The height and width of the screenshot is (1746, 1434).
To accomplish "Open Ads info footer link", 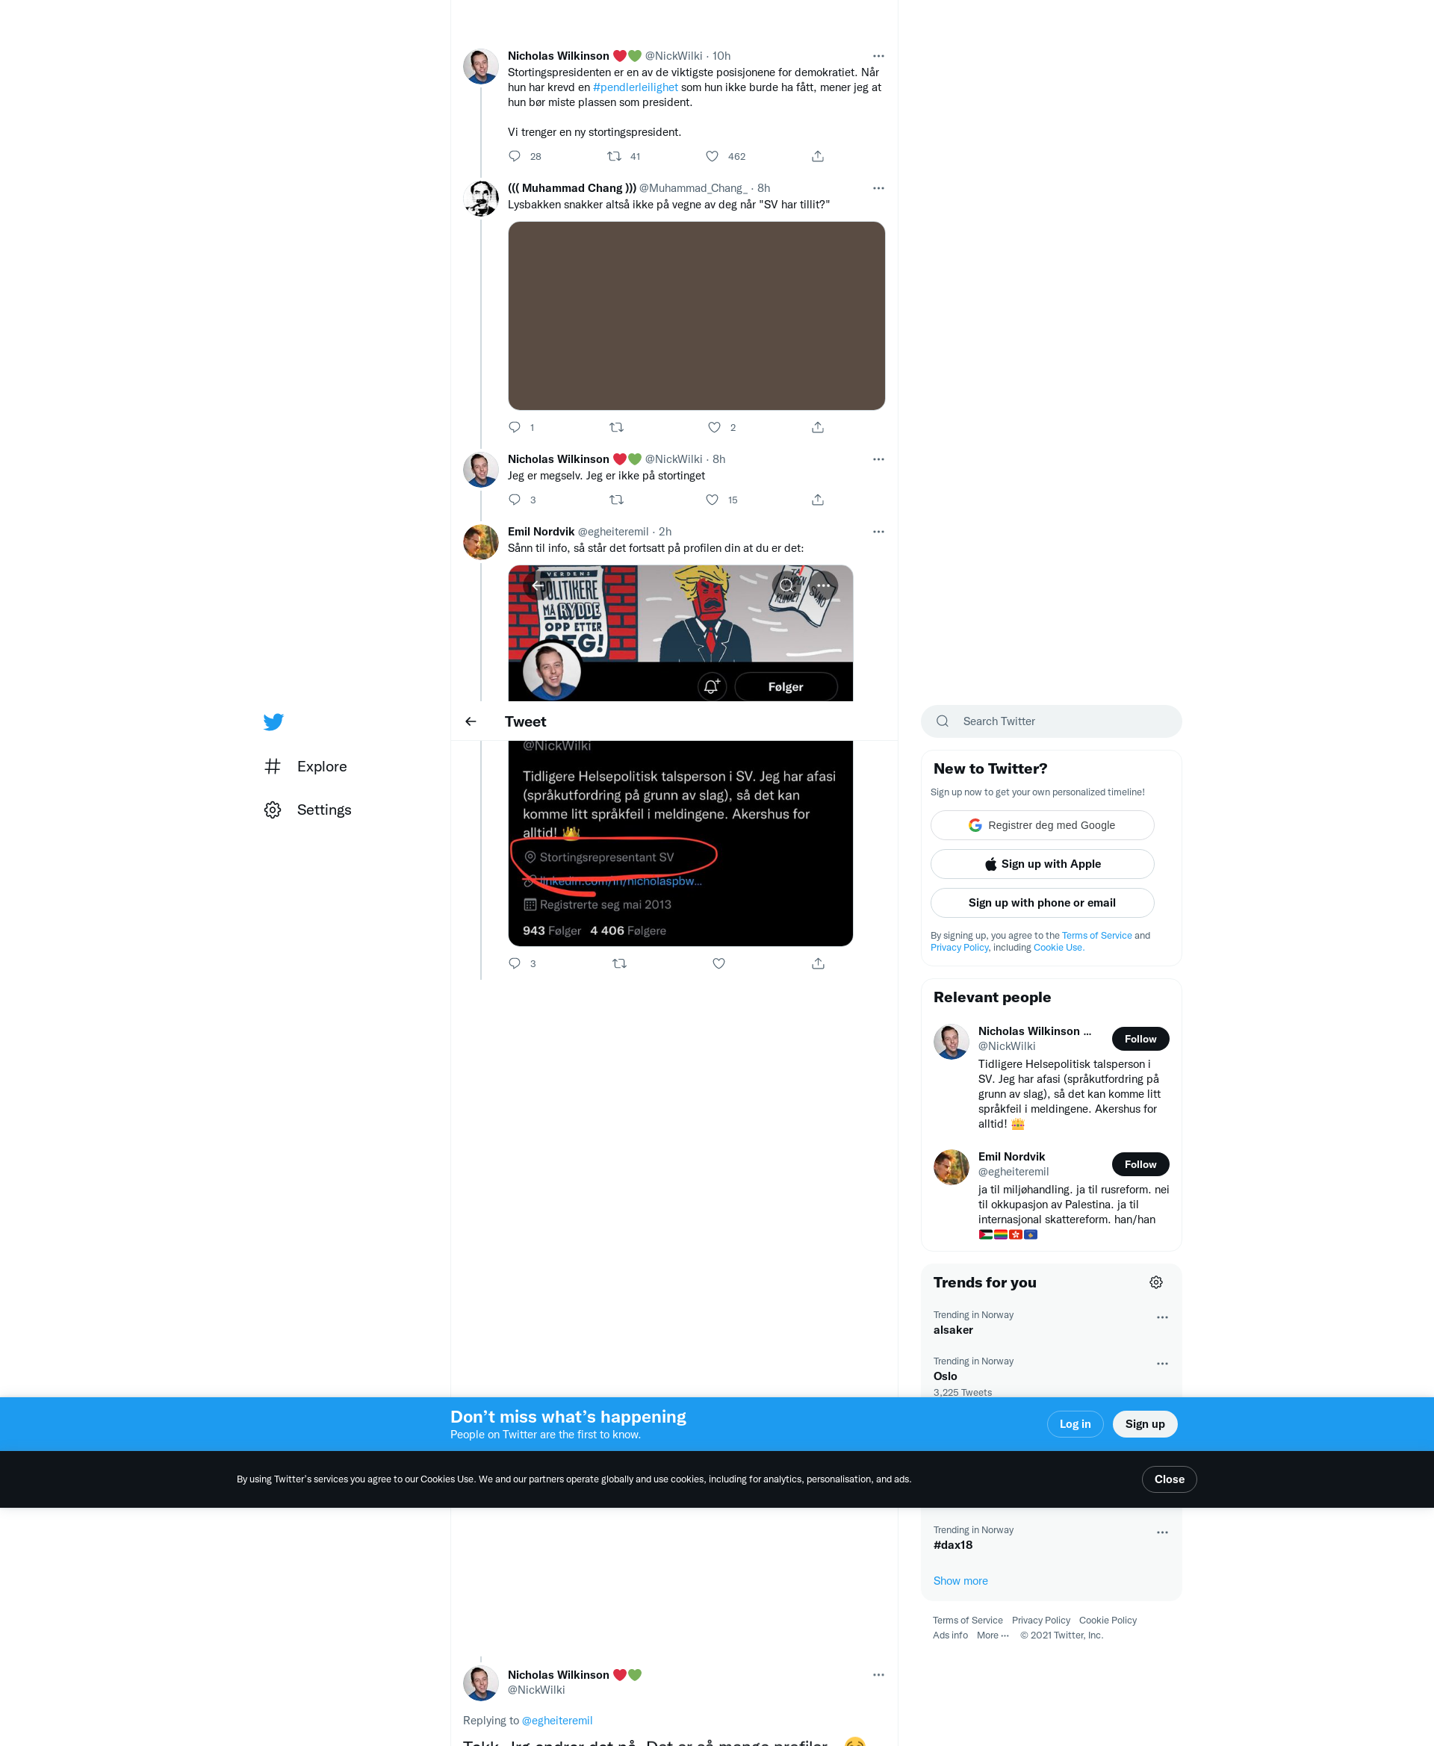I will tap(950, 1635).
